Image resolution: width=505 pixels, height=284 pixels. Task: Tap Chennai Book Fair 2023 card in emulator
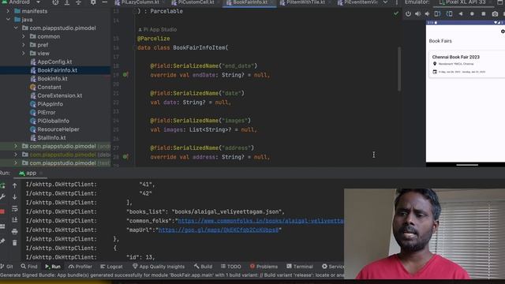[x=466, y=64]
